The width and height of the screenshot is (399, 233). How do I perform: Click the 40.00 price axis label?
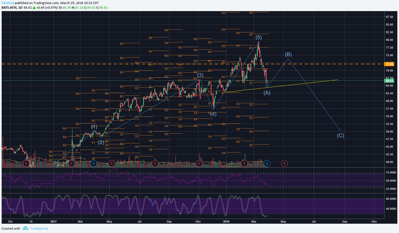coord(389,162)
